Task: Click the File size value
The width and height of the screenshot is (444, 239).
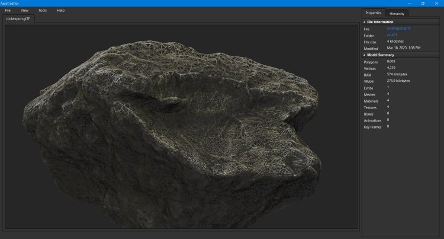Action: click(396, 42)
